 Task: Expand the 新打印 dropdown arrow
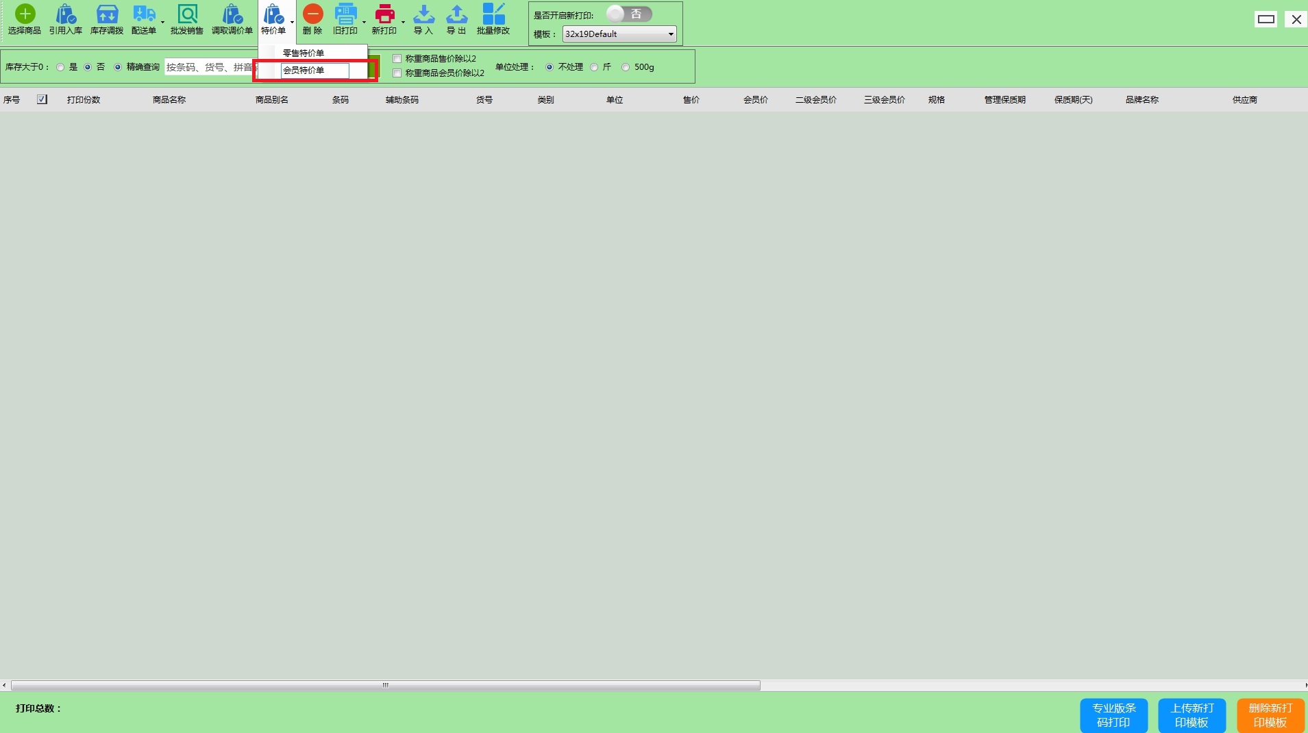403,23
